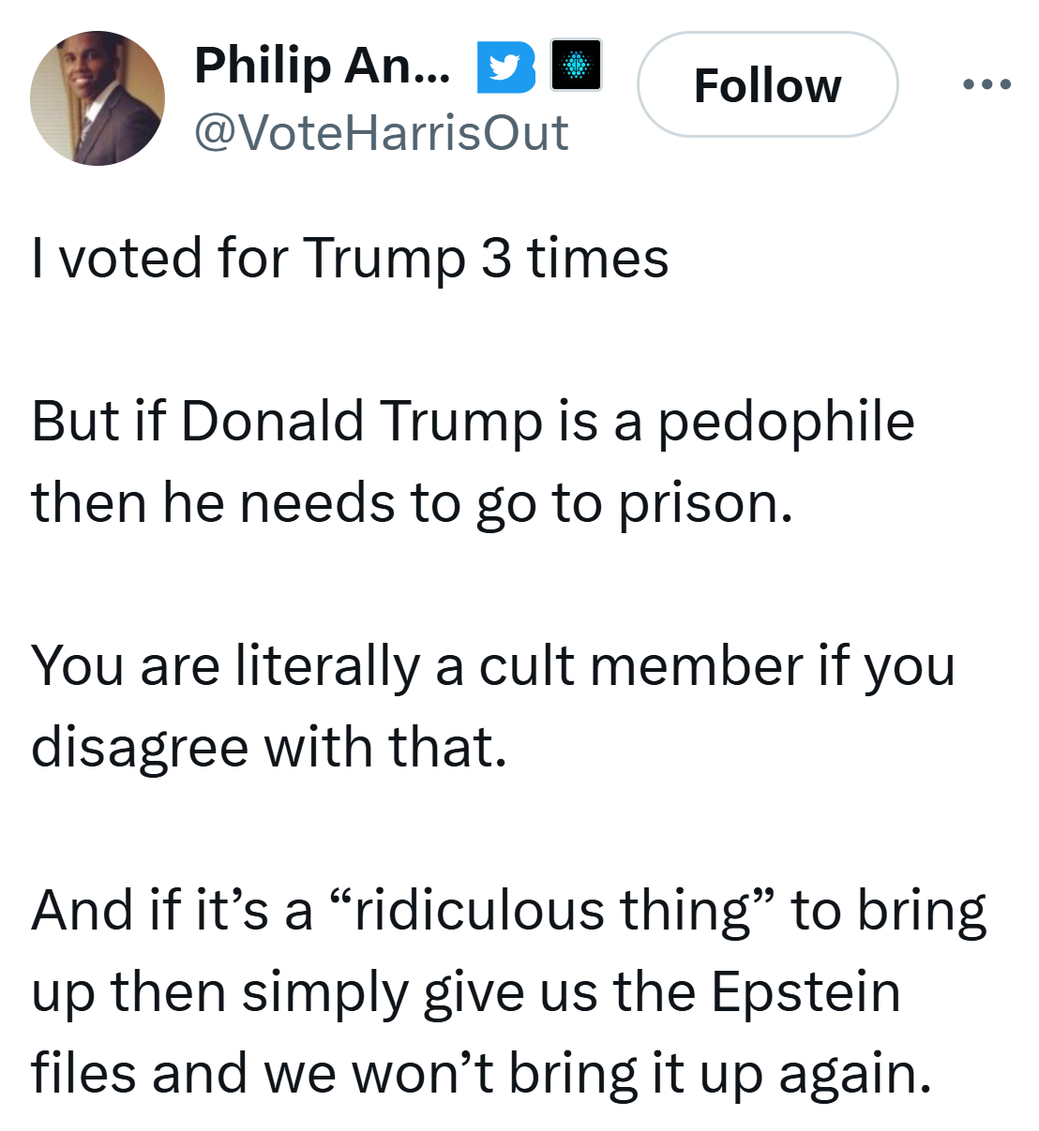This screenshot has width=1039, height=1131.
Task: Click the line "disagree with that."
Action: point(269,749)
